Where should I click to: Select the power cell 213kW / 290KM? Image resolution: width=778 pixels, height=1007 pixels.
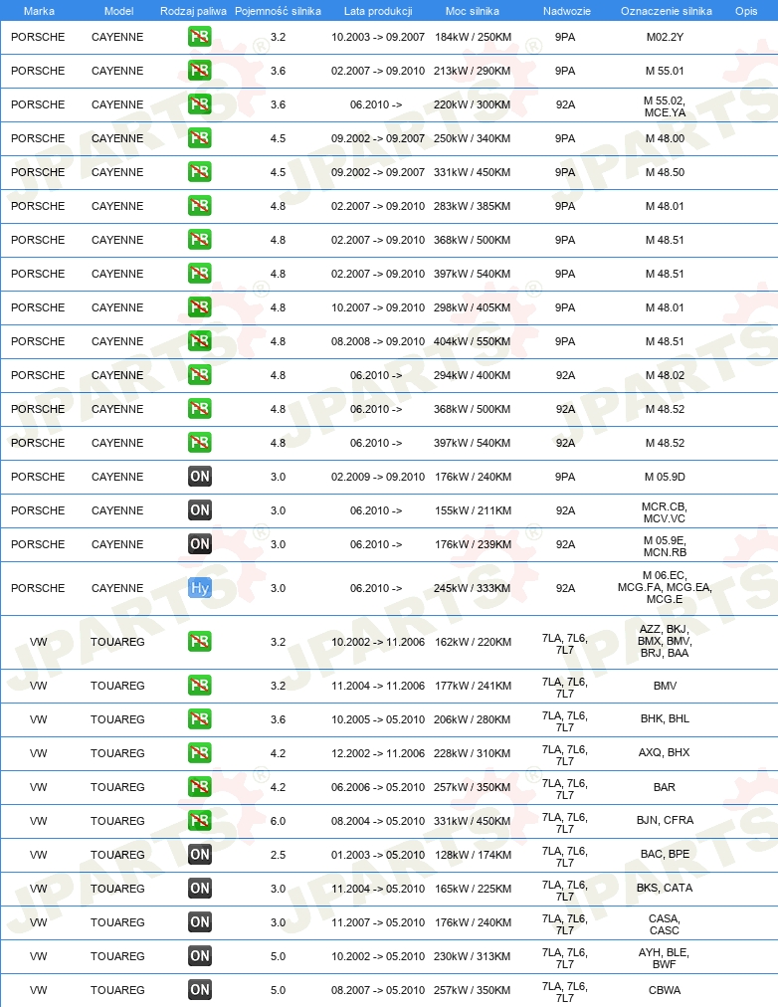point(472,71)
